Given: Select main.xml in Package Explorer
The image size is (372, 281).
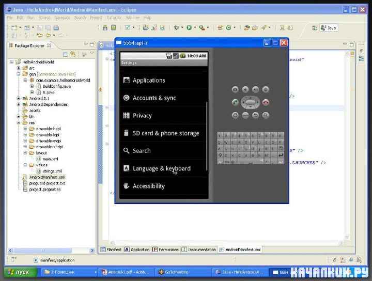Looking at the screenshot, I should pos(50,159).
